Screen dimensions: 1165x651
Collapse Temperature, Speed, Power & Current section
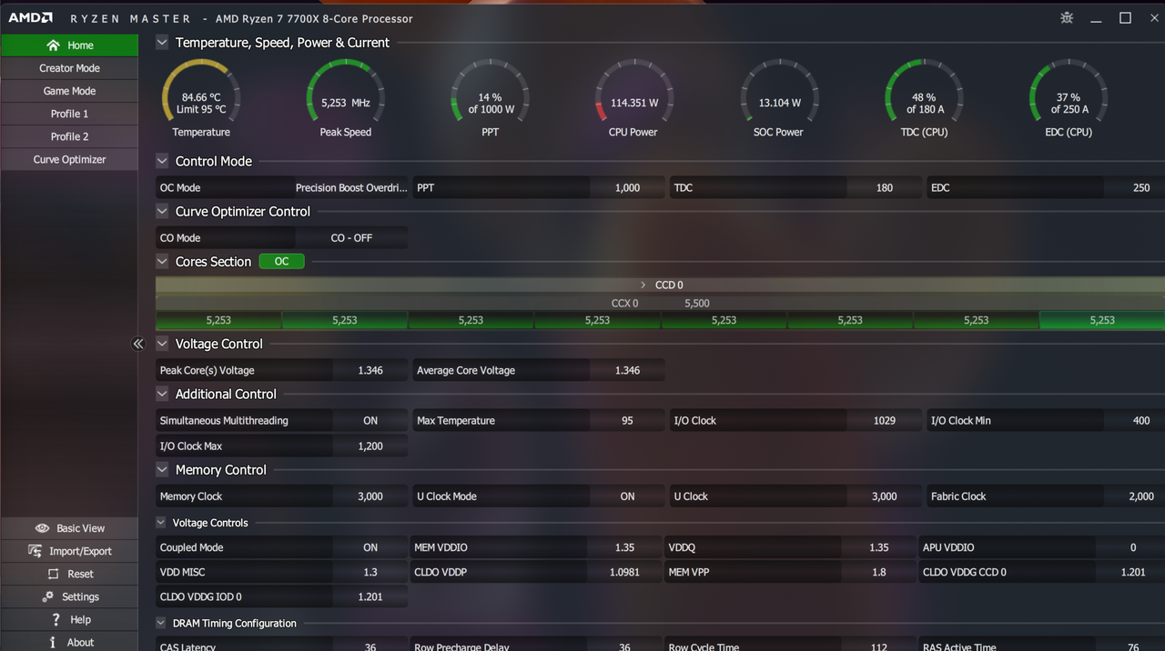click(x=162, y=43)
